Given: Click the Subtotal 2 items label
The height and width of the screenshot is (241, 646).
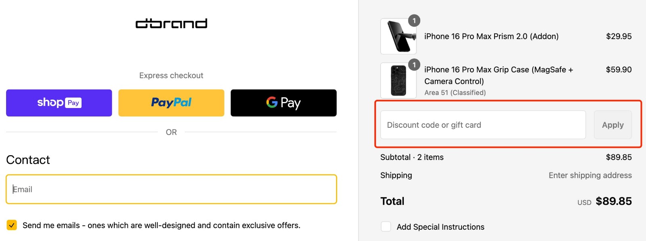Looking at the screenshot, I should 411,157.
